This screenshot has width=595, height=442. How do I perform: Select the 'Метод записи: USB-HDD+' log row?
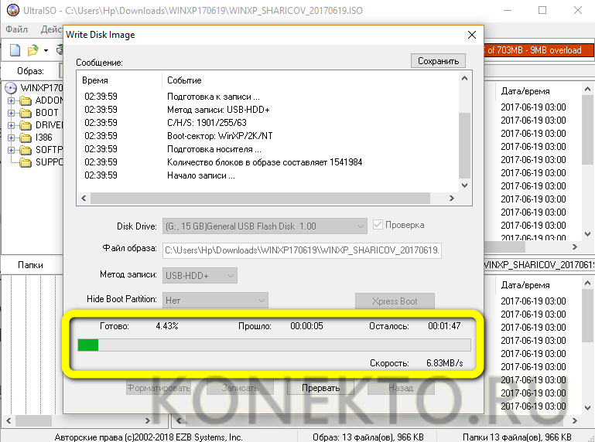click(x=268, y=110)
